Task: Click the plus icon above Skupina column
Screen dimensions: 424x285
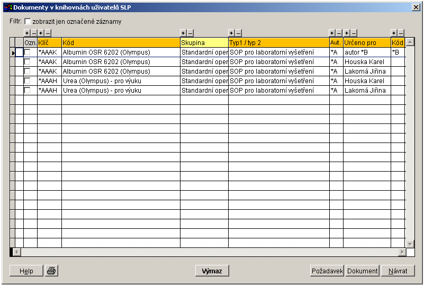Action: 183,33
